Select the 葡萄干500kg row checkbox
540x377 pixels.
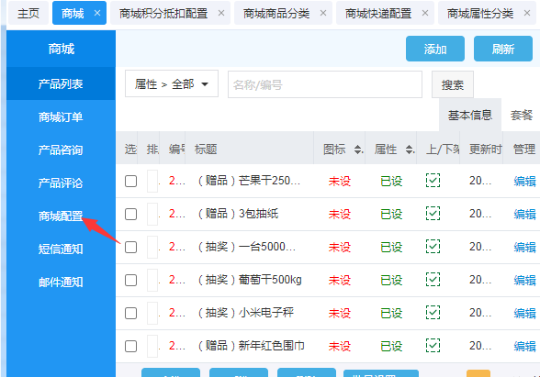click(x=130, y=280)
